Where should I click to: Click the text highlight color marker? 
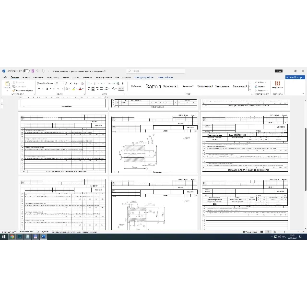pyautogui.click(x=73, y=89)
